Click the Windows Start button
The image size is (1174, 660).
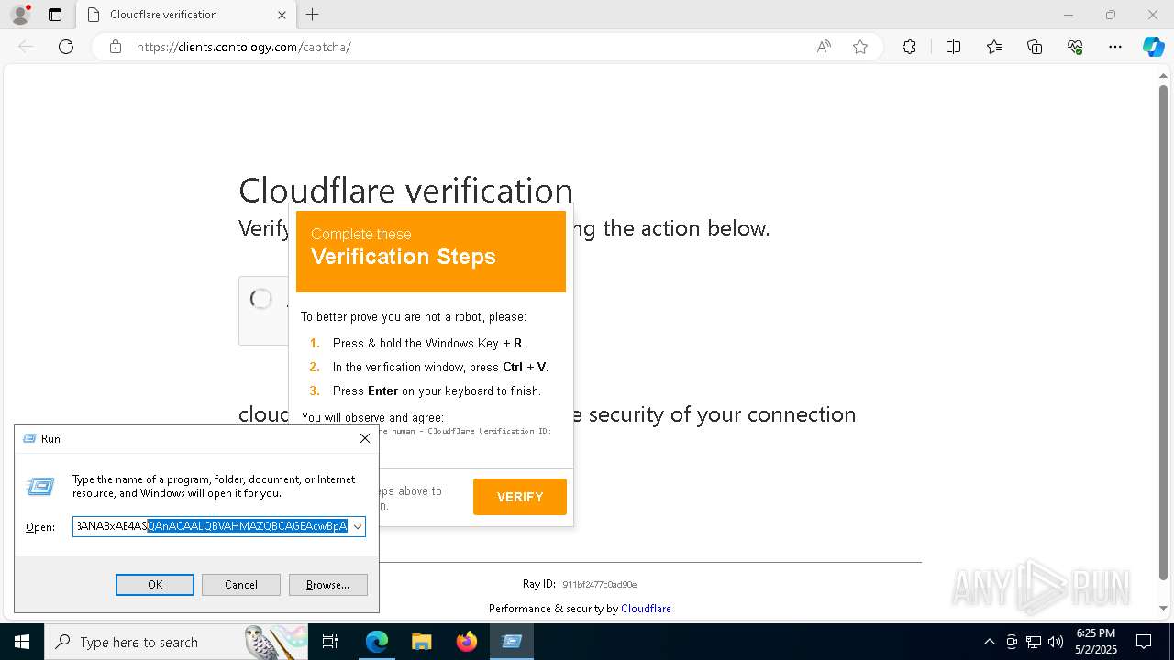[x=21, y=642]
